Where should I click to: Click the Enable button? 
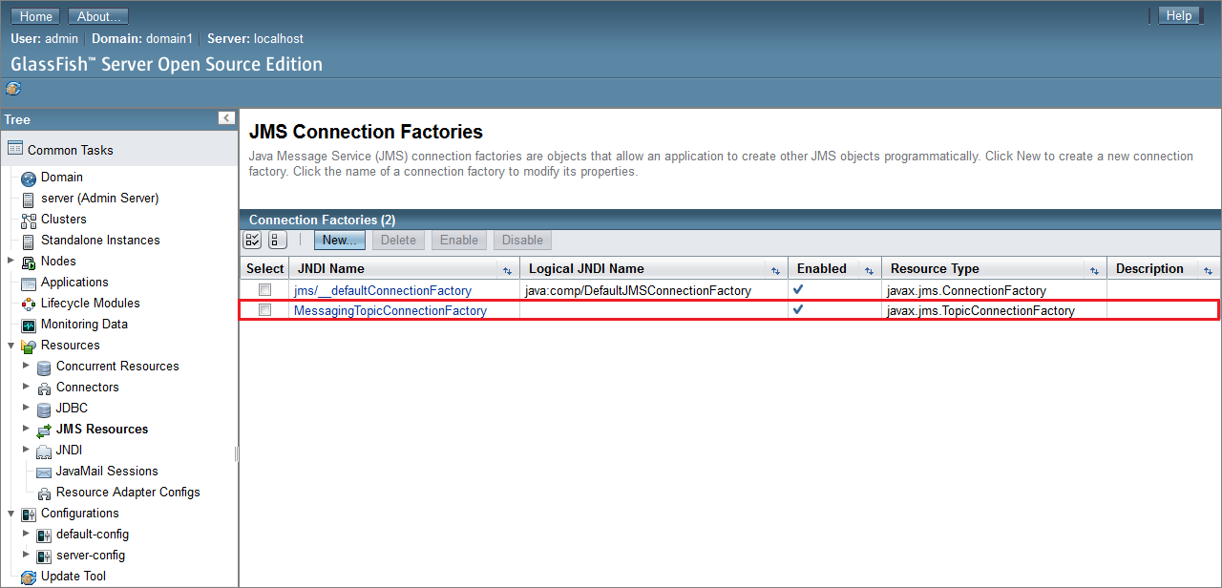459,240
